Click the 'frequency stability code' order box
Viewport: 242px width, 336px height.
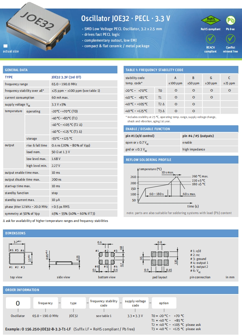[104, 303]
